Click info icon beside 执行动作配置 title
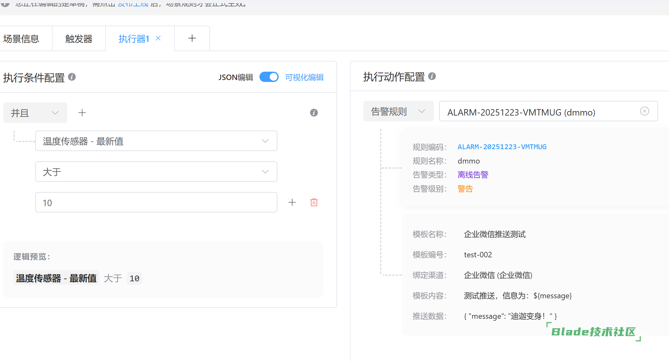Image resolution: width=669 pixels, height=361 pixels. tap(432, 76)
